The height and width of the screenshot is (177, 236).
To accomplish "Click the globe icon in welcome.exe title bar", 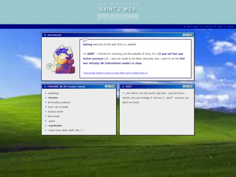I will tap(45, 35).
